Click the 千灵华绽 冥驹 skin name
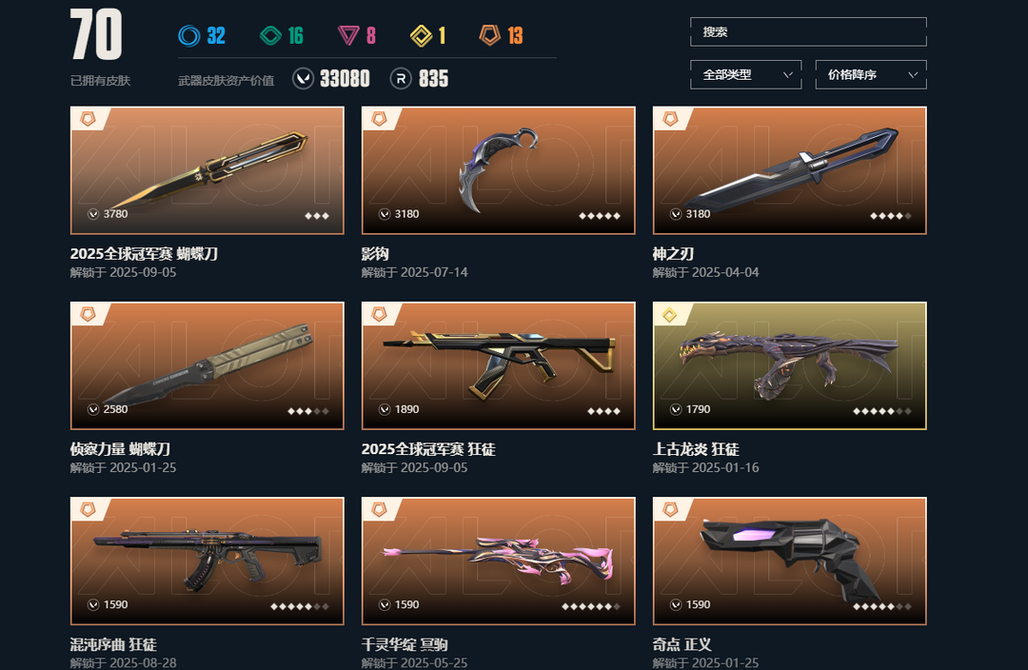 [405, 644]
